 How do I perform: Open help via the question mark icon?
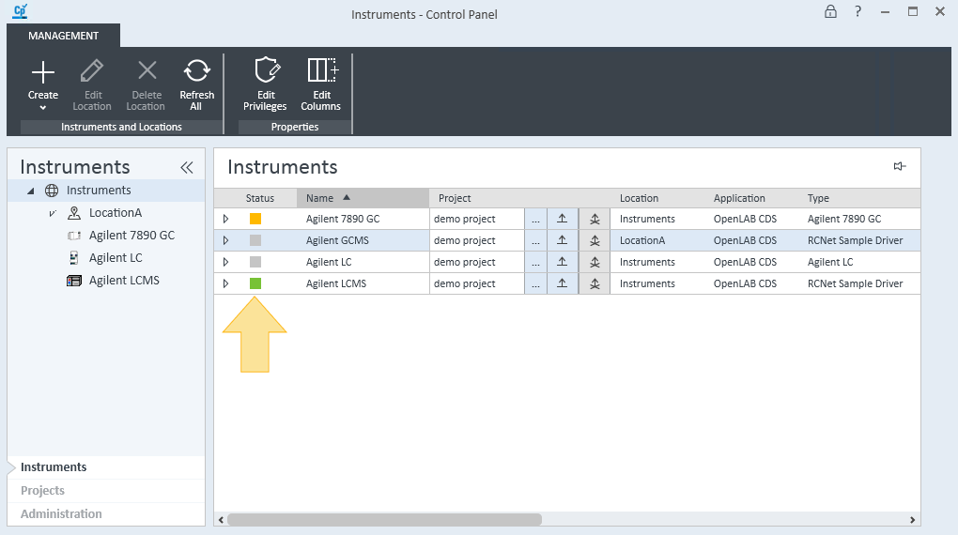pyautogui.click(x=858, y=11)
